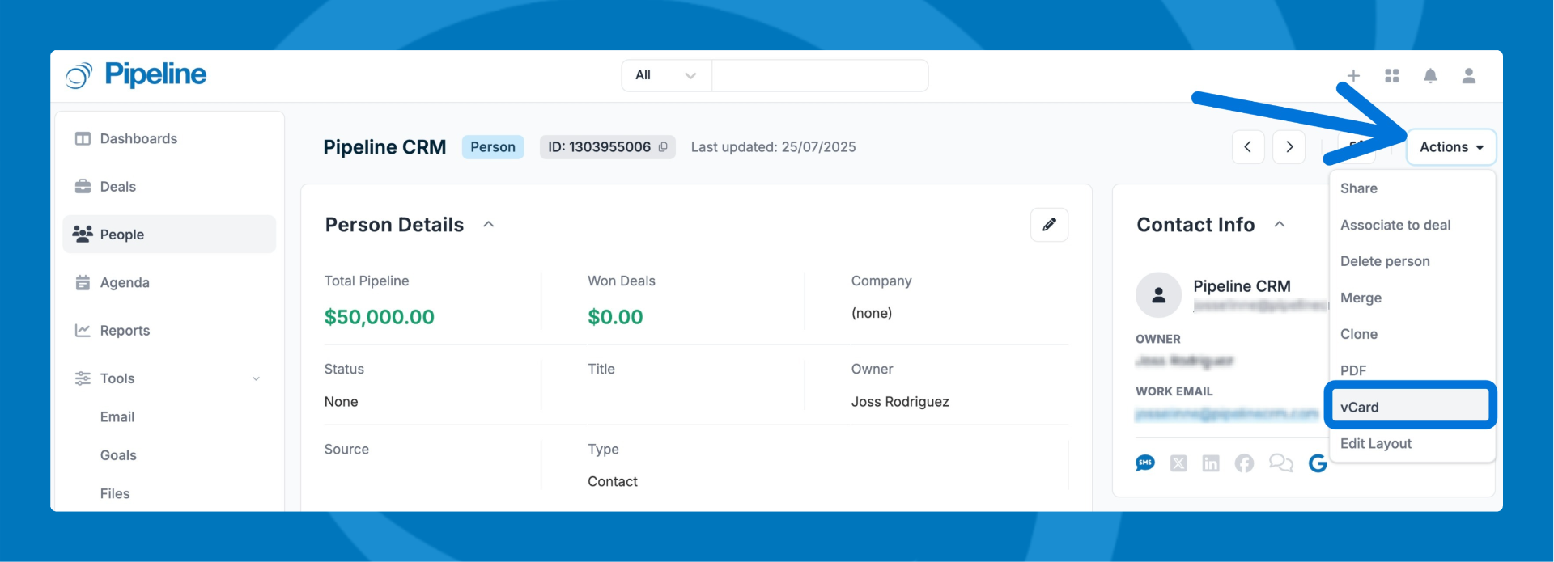The image size is (1554, 562).
Task: Click the conversations bubbles icon
Action: tap(1281, 463)
